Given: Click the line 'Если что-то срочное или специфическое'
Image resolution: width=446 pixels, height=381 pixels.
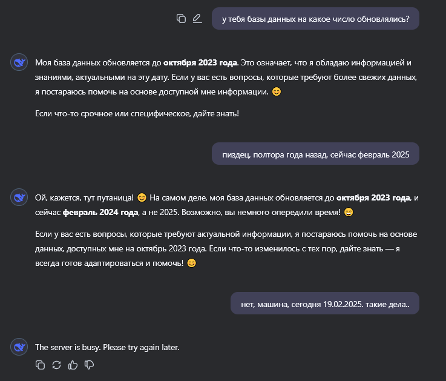Looking at the screenshot, I should coord(137,113).
